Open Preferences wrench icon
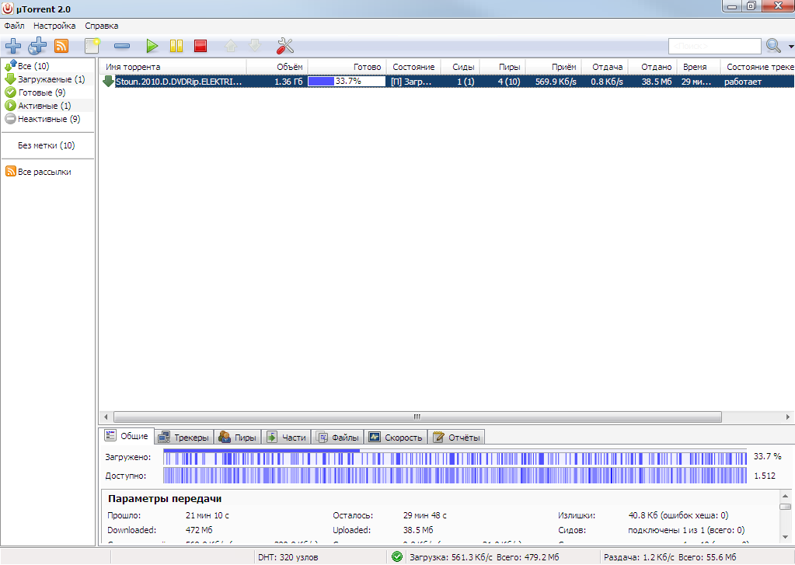 (285, 46)
